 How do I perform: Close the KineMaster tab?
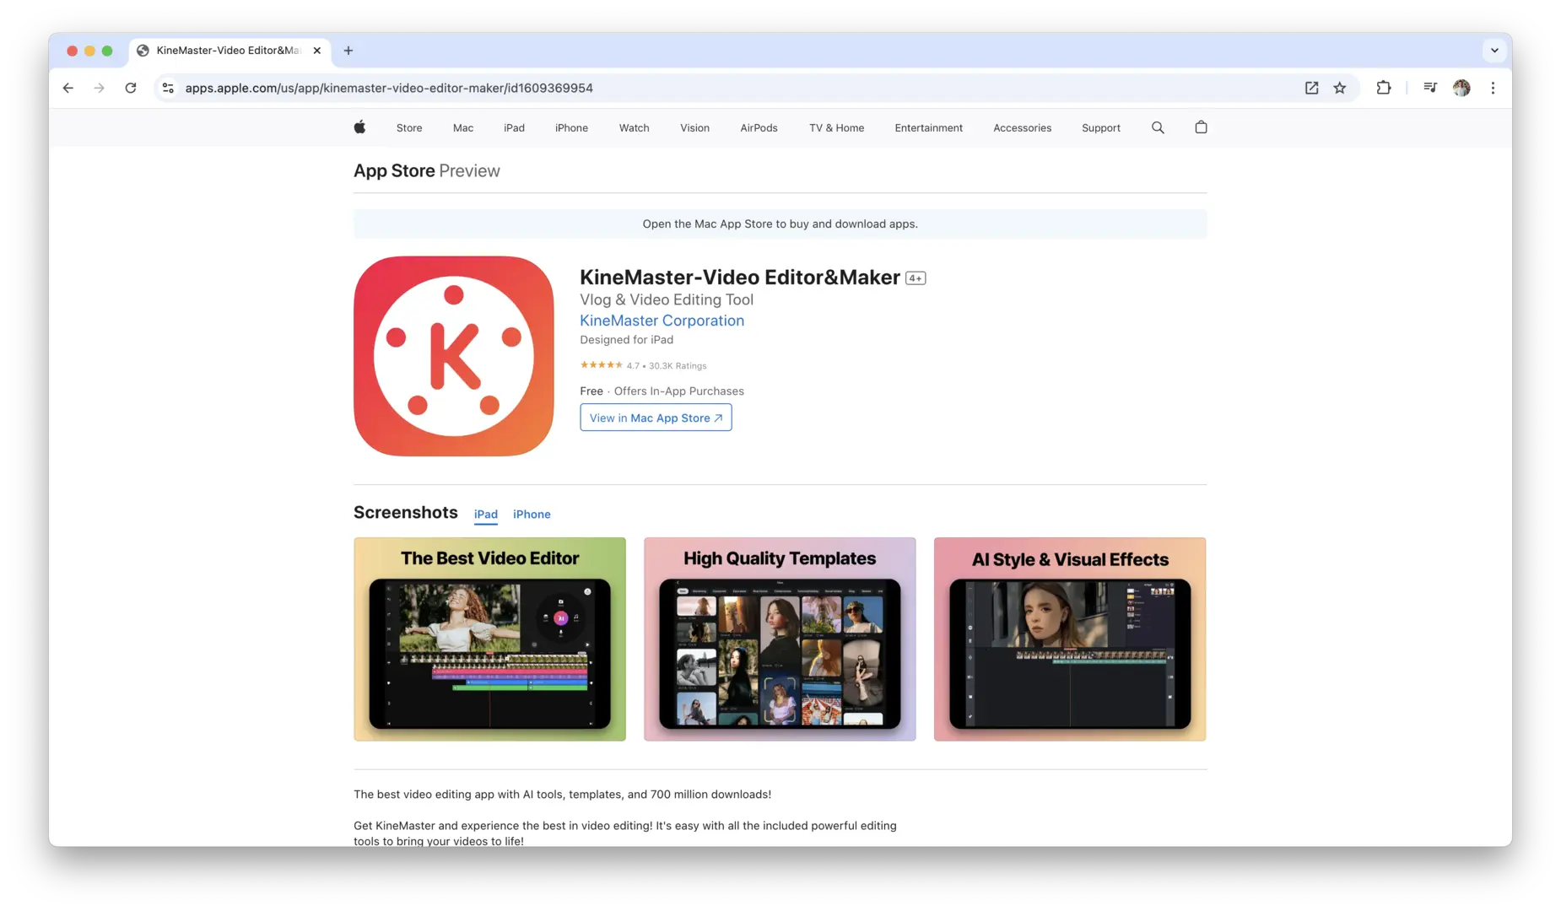(317, 51)
